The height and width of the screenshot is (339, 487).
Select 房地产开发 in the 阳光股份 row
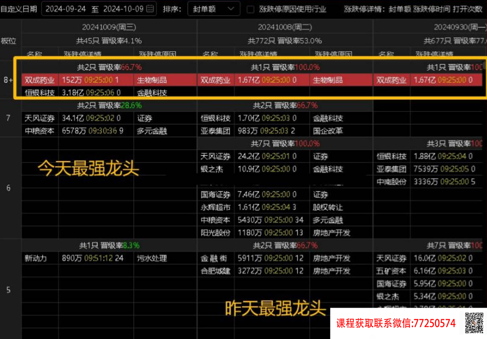pyautogui.click(x=332, y=233)
